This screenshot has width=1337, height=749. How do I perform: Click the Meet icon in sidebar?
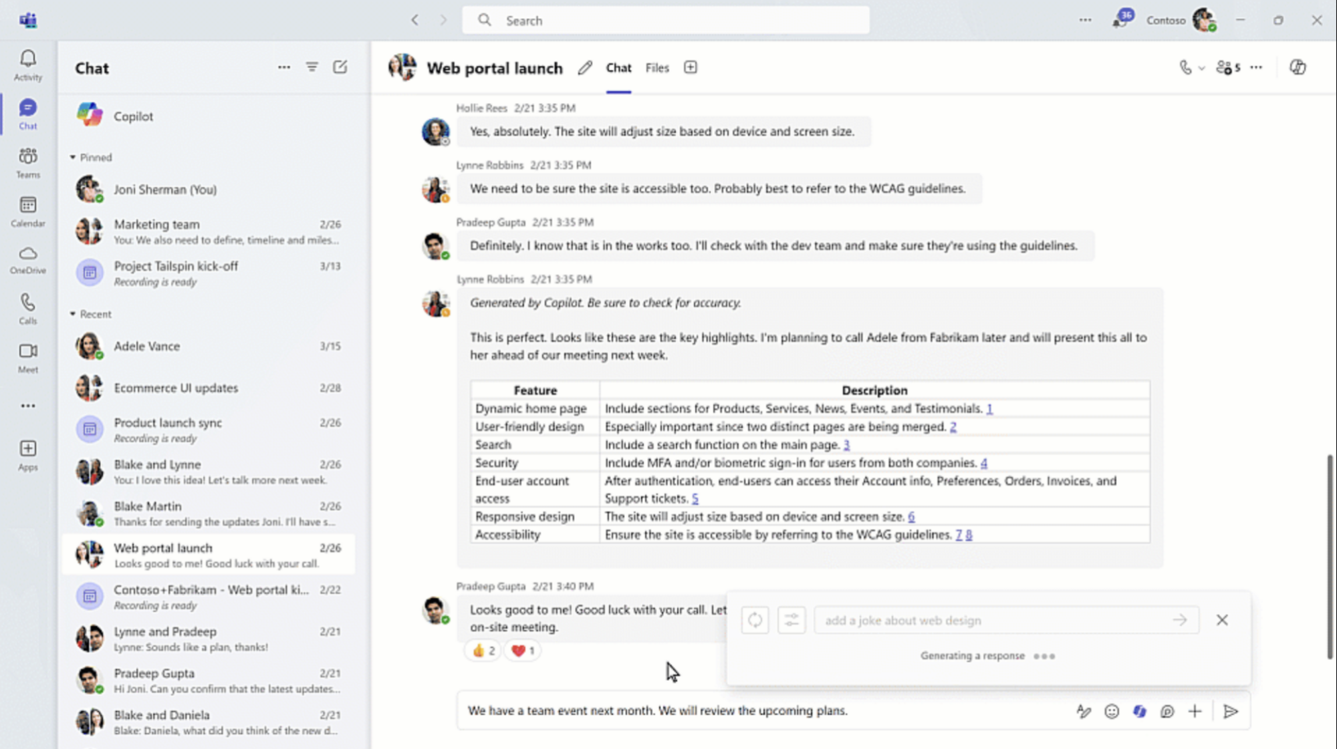(27, 357)
